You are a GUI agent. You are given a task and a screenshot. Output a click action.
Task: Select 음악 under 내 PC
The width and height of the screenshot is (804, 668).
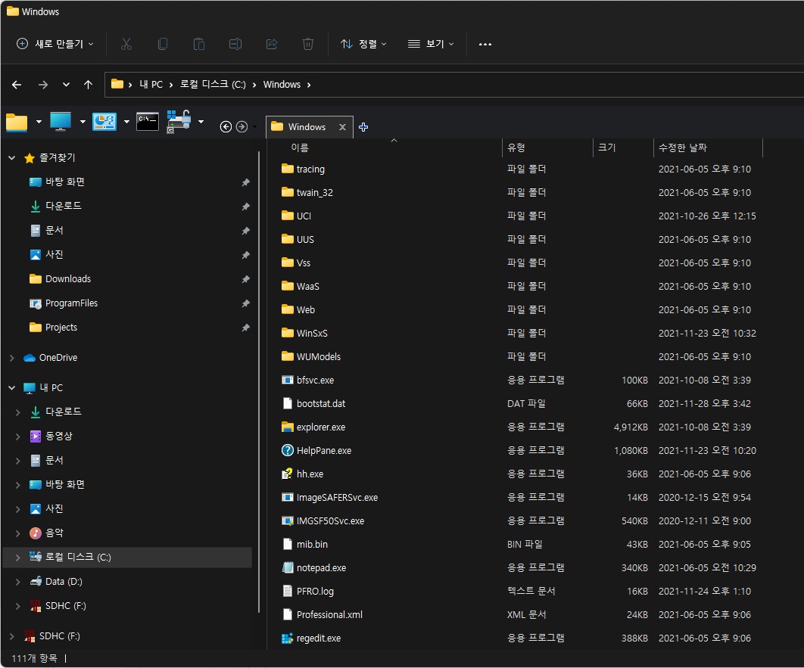(x=55, y=533)
